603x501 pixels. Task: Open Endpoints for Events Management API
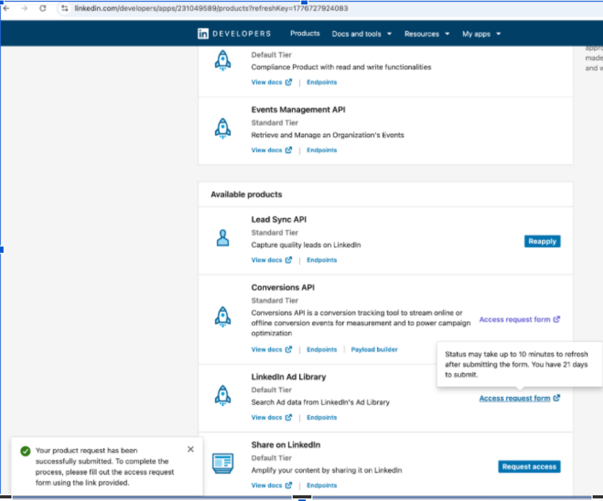click(321, 150)
